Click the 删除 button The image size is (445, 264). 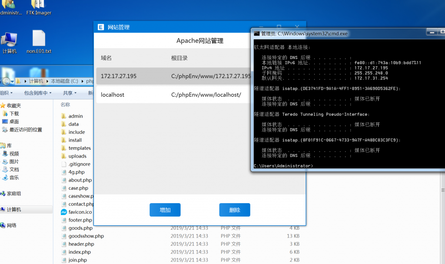(x=234, y=210)
